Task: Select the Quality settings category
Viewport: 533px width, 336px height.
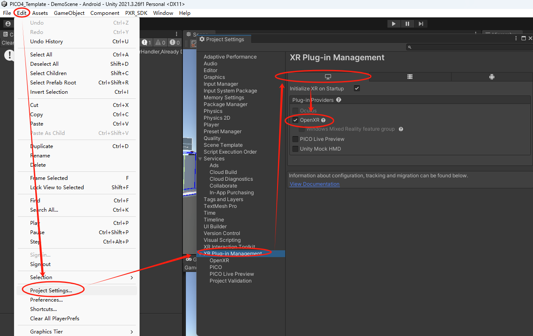Action: click(x=212, y=138)
